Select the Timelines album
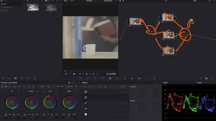Viewport: 216px width, 121px height. pyautogui.click(x=6, y=10)
